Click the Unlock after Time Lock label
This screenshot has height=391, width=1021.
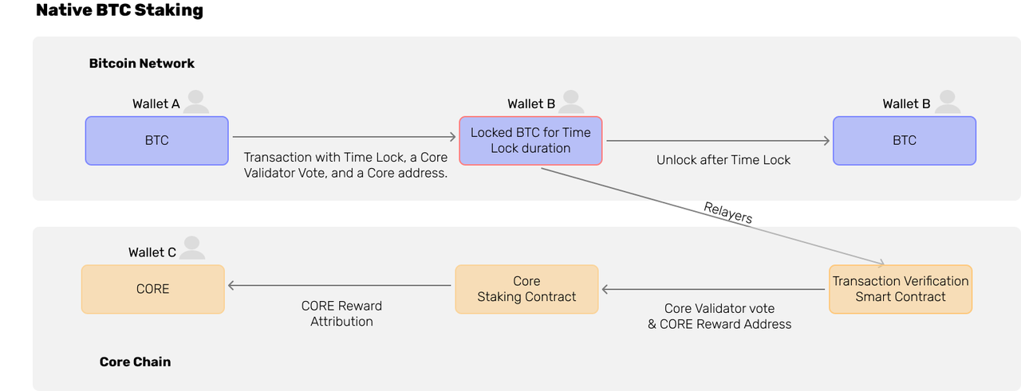pos(723,160)
